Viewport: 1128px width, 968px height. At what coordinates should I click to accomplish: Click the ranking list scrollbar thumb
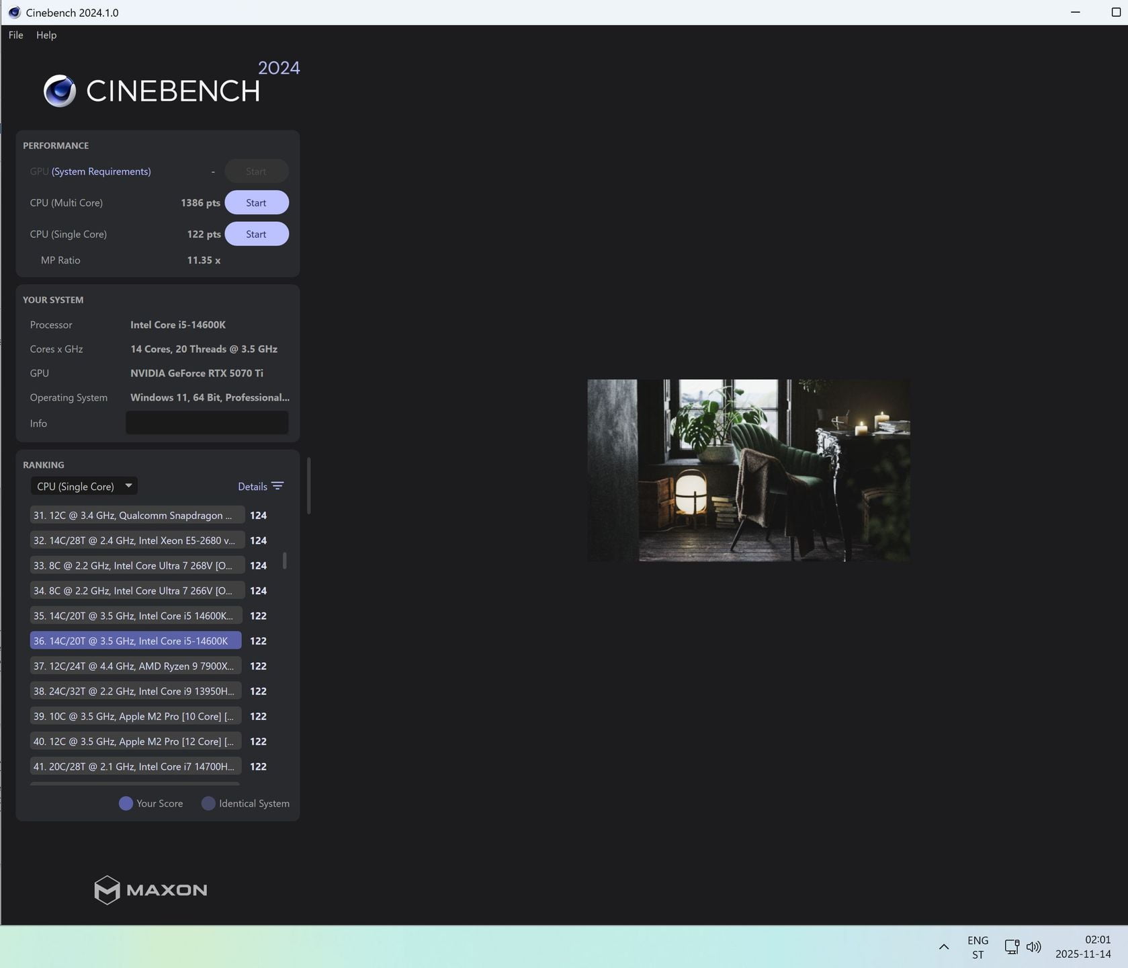(x=285, y=561)
